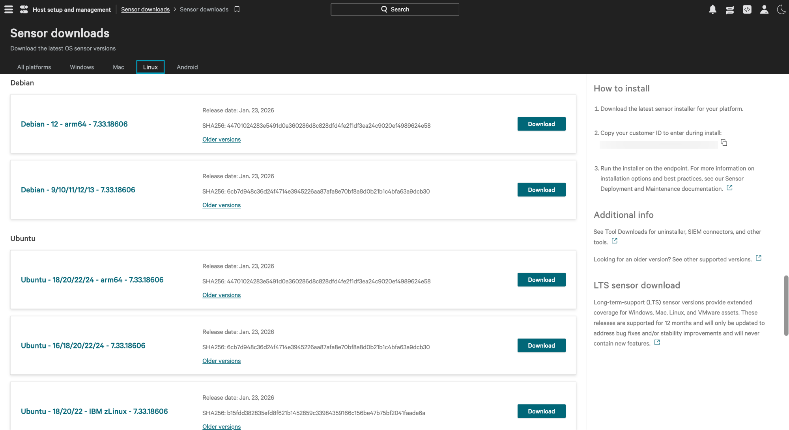Image resolution: width=789 pixels, height=430 pixels.
Task: Click the page vertical scrollbar
Action: [x=786, y=305]
